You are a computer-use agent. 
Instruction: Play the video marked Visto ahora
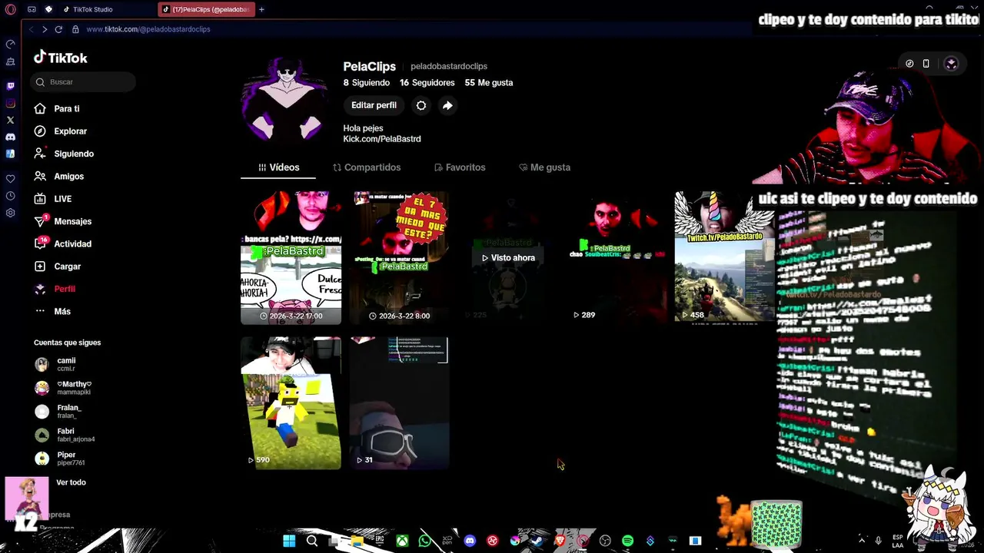click(508, 257)
